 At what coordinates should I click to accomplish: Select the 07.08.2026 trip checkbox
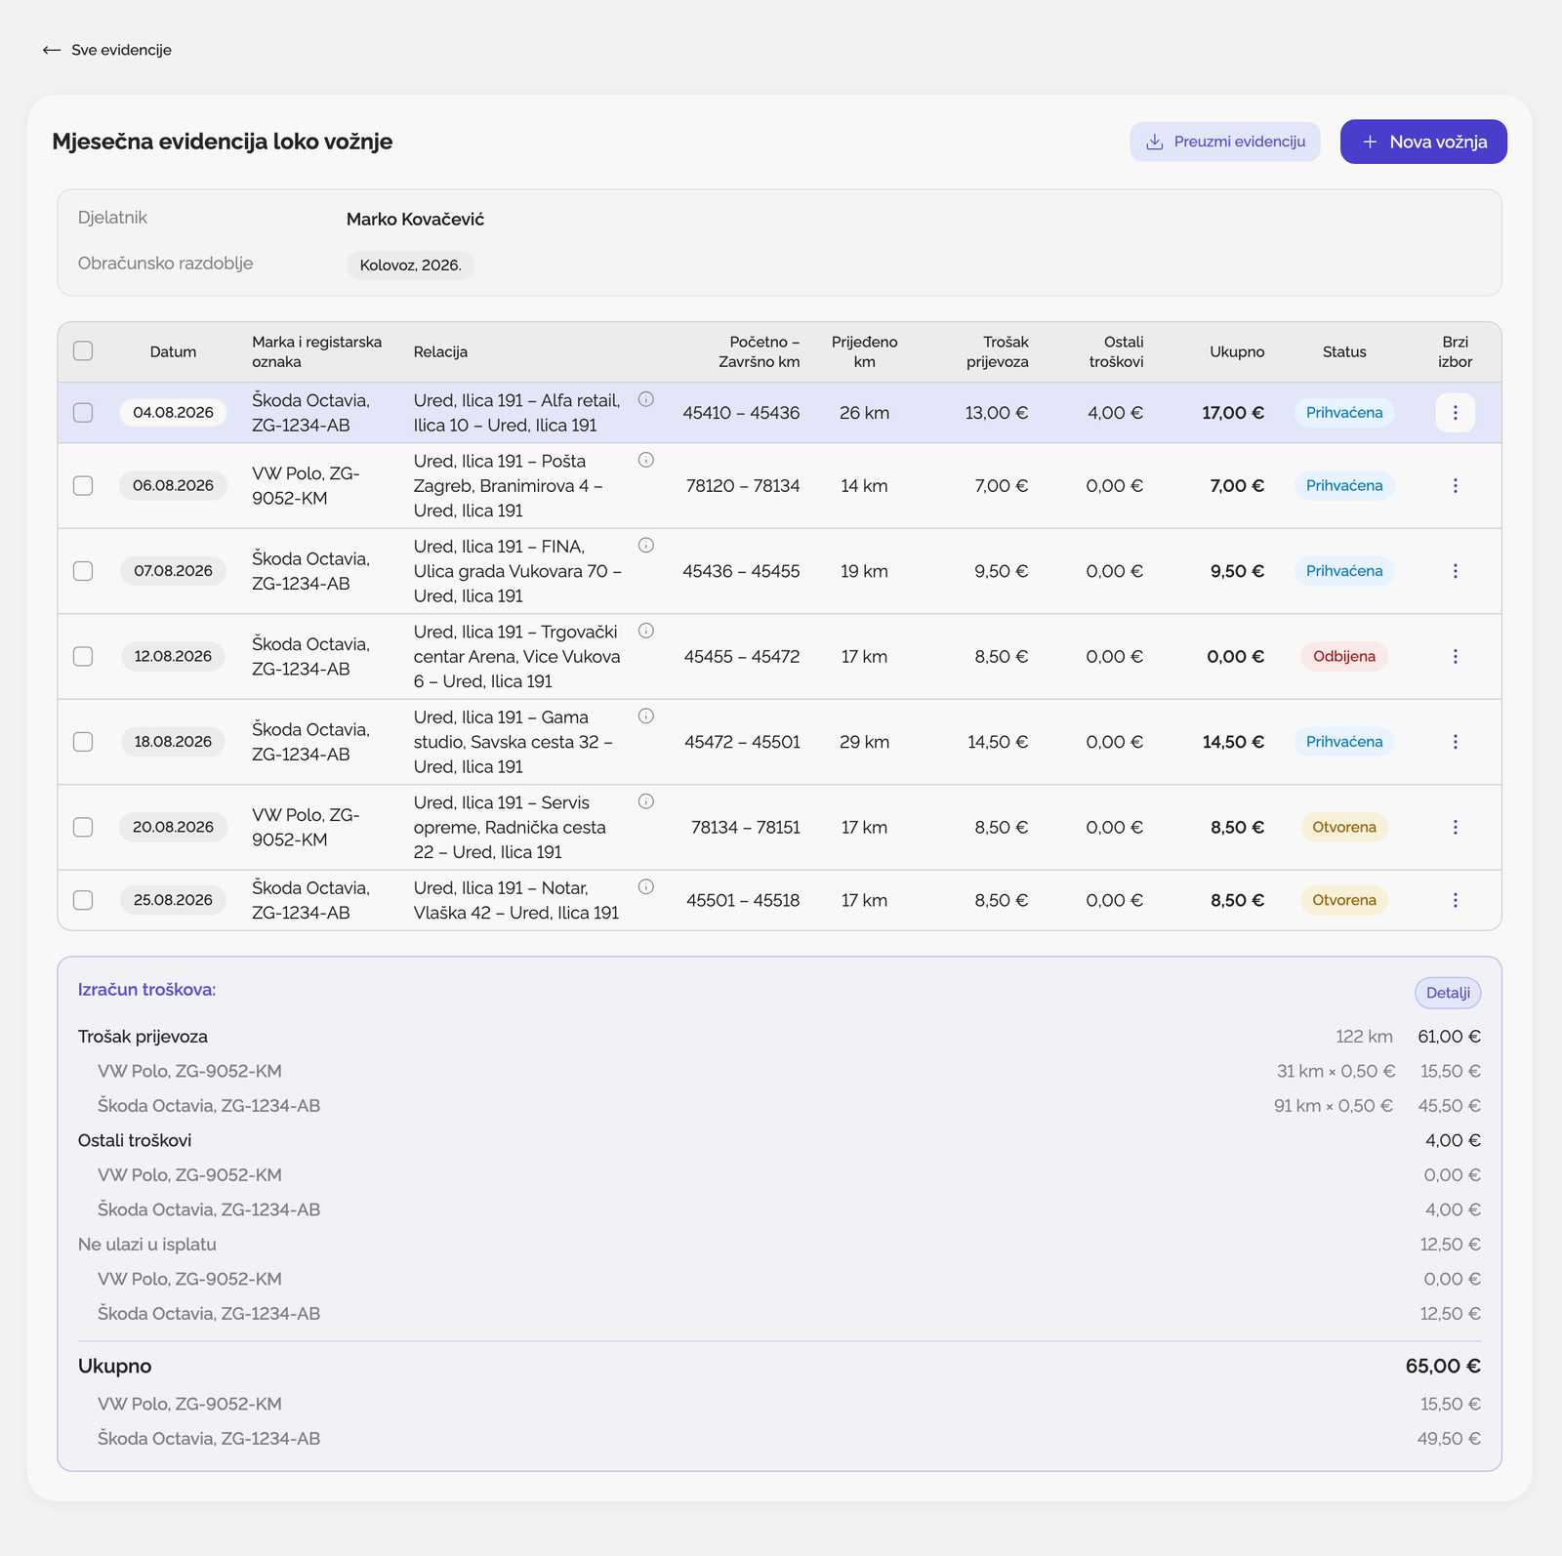click(x=83, y=571)
